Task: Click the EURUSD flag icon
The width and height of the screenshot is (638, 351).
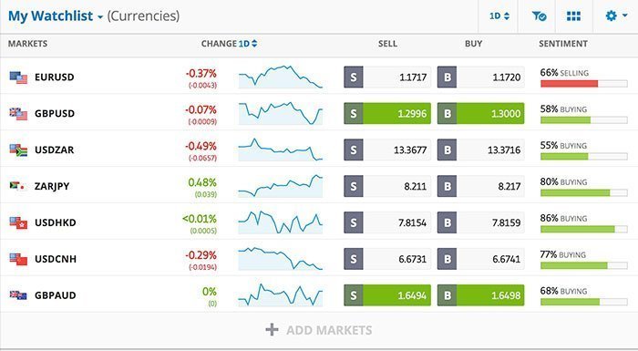Action: click(x=18, y=77)
